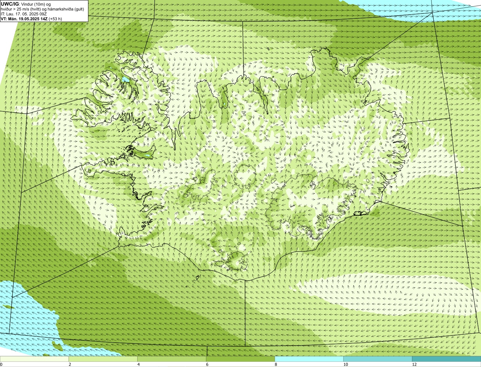Click the '8' tick label on the scale
This screenshot has width=481, height=367.
[276, 364]
